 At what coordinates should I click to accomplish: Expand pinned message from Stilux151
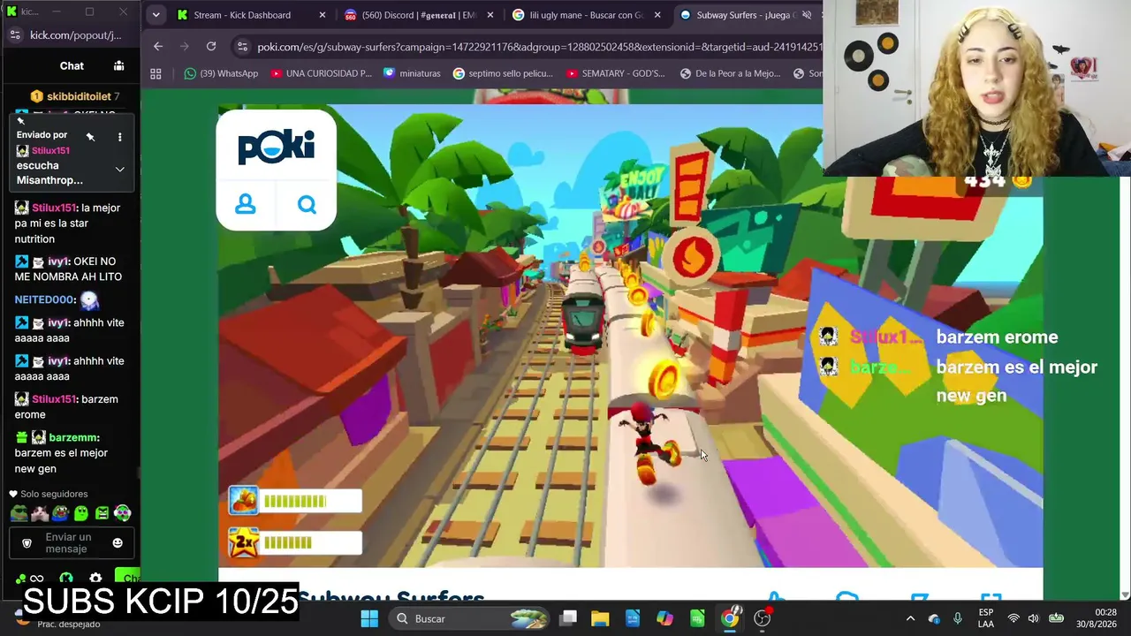tap(119, 169)
